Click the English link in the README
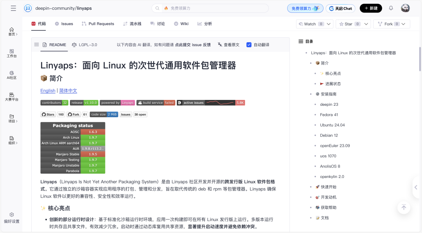The height and width of the screenshot is (233, 422). (x=47, y=91)
